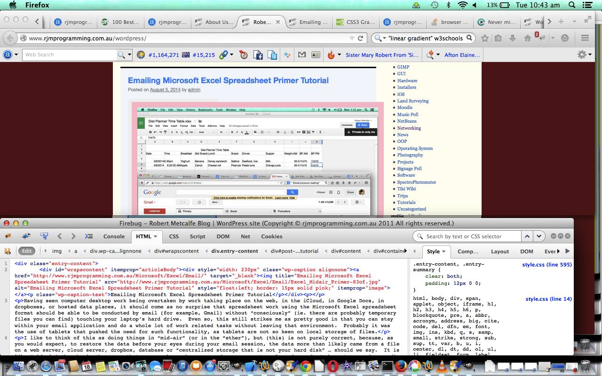Show the Firebug command line popup icon
The image size is (602, 376).
point(88,236)
